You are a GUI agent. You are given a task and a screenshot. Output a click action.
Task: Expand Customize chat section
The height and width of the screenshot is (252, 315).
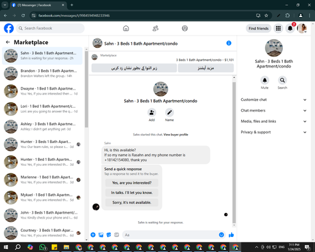273,100
